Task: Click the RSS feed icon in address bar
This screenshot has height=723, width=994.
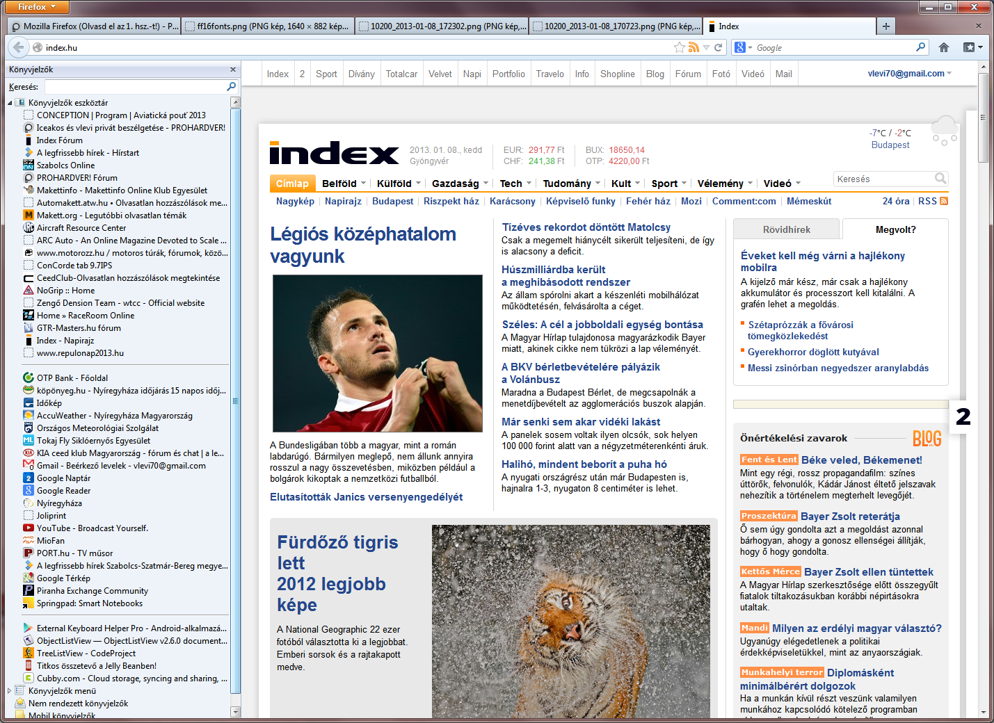Action: [x=694, y=47]
